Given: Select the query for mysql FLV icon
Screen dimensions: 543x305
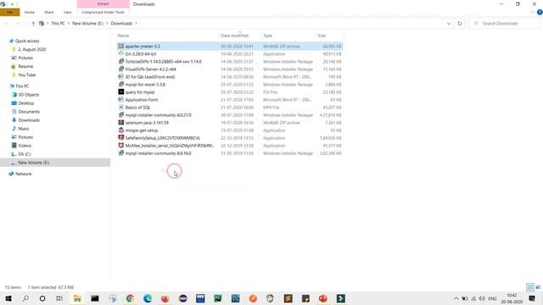Looking at the screenshot, I should coord(120,92).
